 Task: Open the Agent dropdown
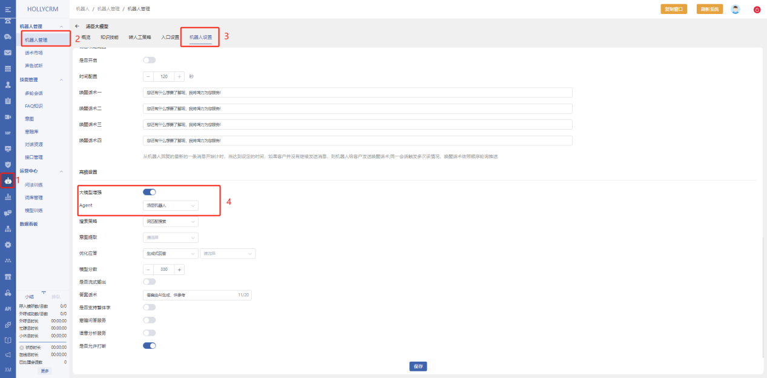(x=171, y=206)
